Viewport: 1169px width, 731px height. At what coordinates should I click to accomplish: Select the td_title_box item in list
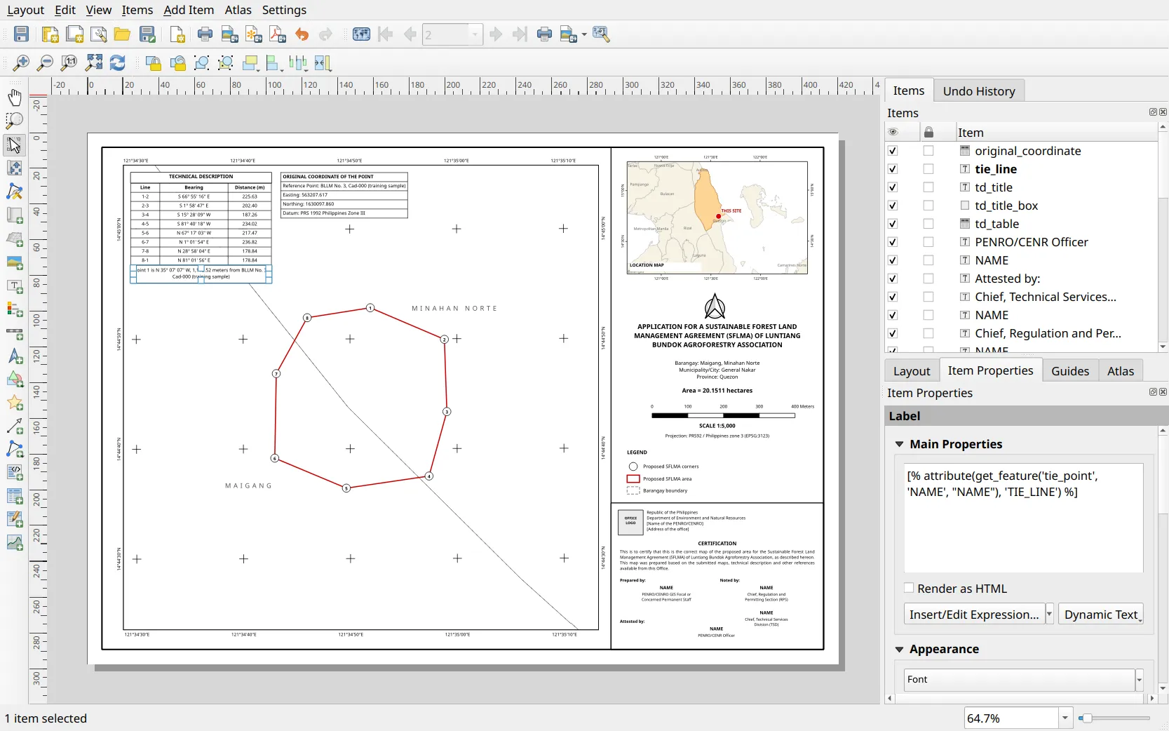point(1006,206)
